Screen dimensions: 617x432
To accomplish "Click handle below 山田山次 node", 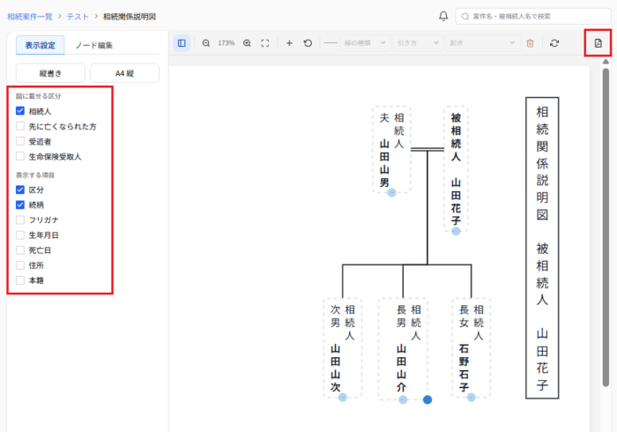I will pyautogui.click(x=343, y=398).
